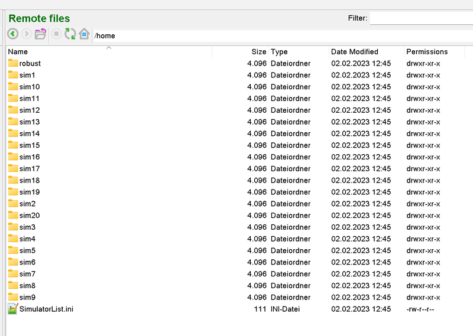Select the sim20 folder entry

(30, 216)
